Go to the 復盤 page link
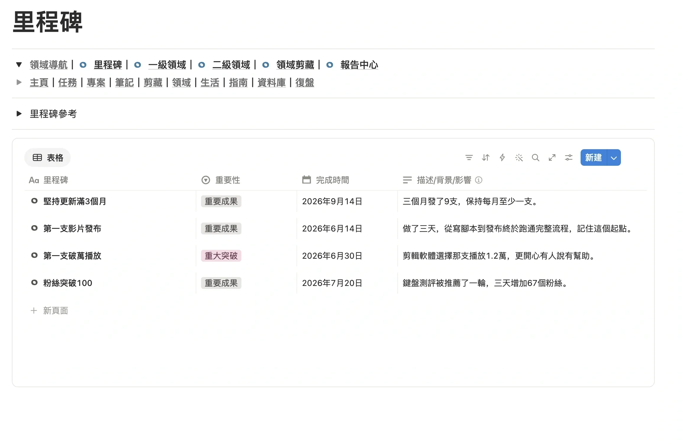This screenshot has width=682, height=444. click(305, 83)
